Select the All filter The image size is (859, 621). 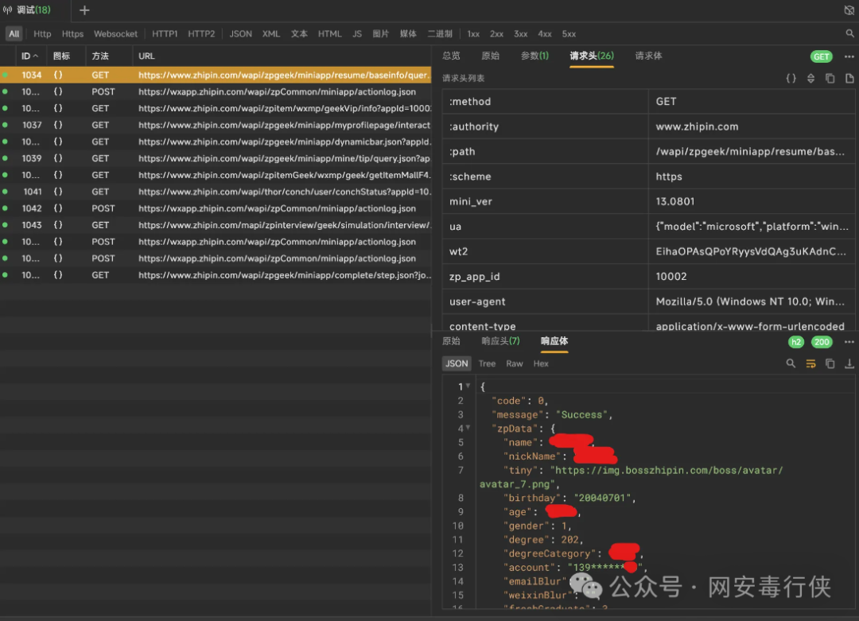(14, 34)
